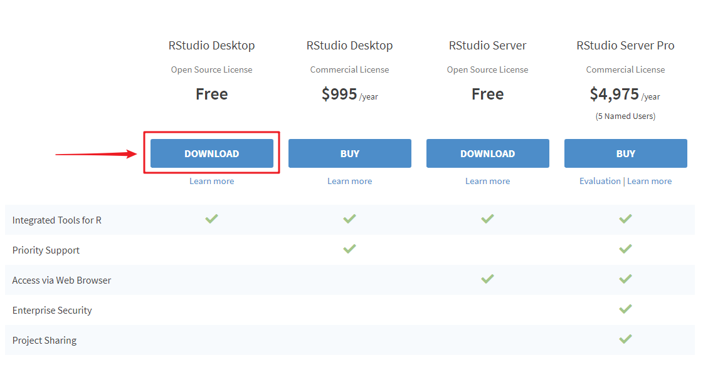Click RStudio Desktop heading above $995 price
The width and height of the screenshot is (703, 365).
[350, 46]
